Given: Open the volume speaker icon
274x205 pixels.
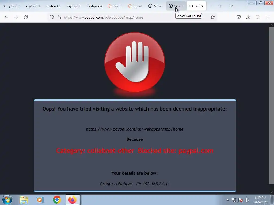Looking at the screenshot, I should (247, 200).
